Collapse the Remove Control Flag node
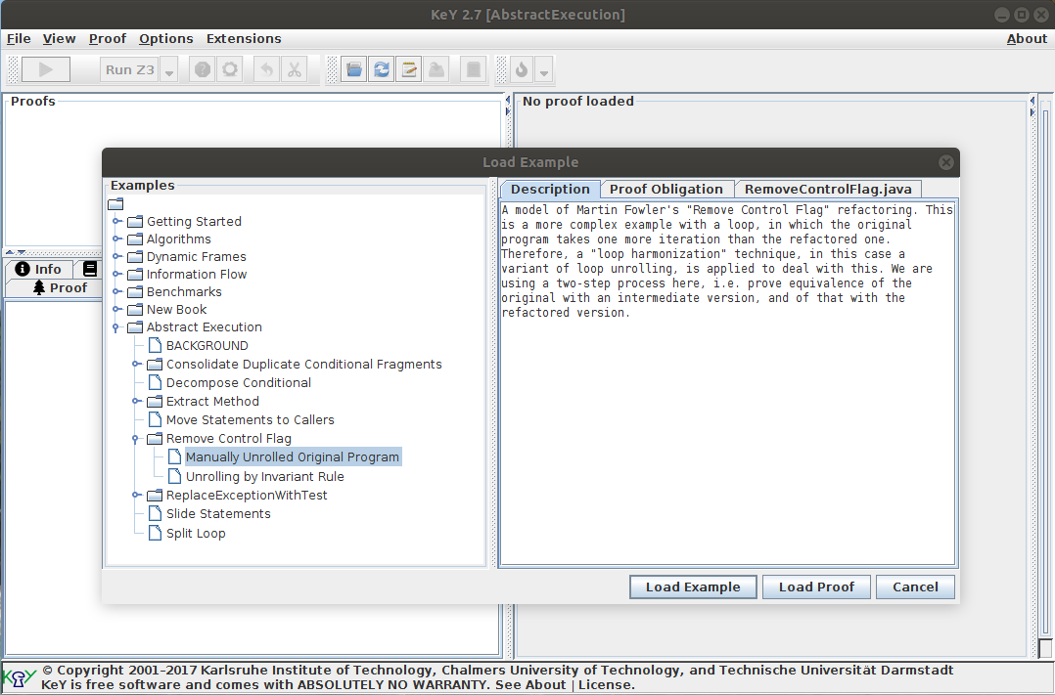Screen dimensions: 1055x695 (136, 439)
